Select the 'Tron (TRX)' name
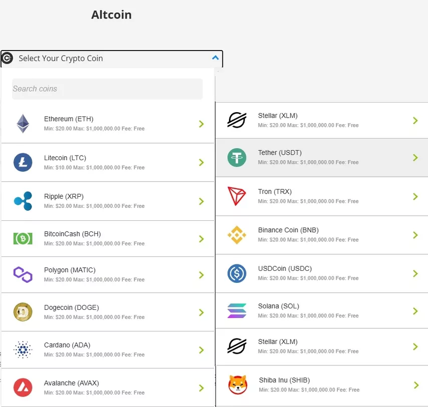Screen dimensions: 428x407 pos(275,192)
